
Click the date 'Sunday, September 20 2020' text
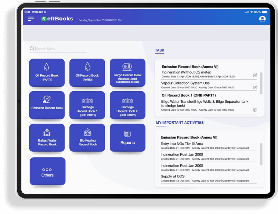click(x=95, y=20)
